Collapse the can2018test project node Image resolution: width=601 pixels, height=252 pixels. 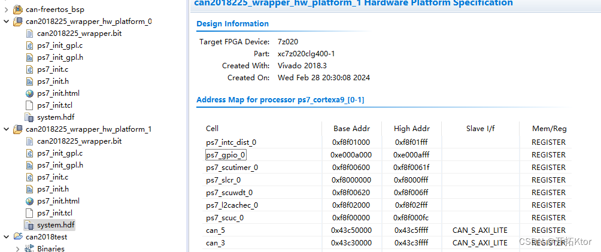point(6,237)
